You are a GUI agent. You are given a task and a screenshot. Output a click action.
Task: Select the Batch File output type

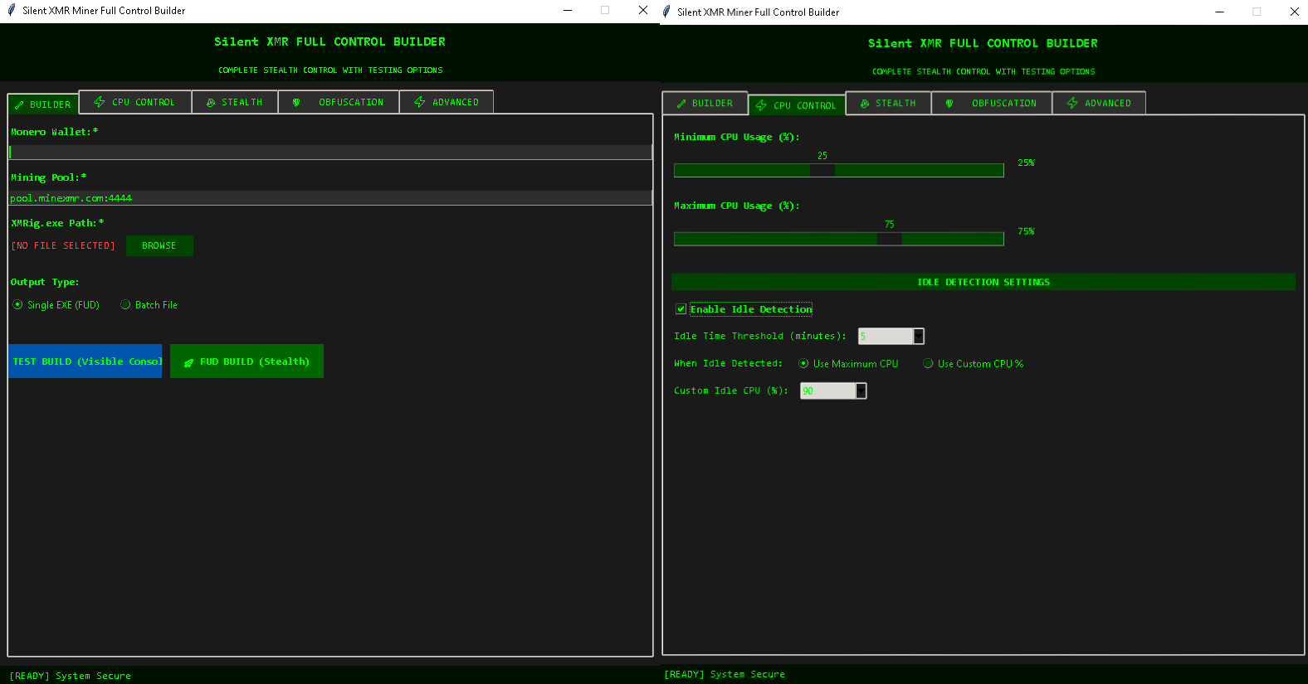126,305
